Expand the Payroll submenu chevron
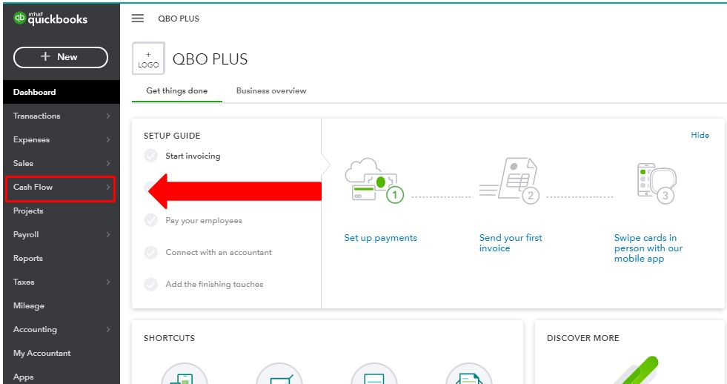The width and height of the screenshot is (727, 384). pyautogui.click(x=108, y=235)
